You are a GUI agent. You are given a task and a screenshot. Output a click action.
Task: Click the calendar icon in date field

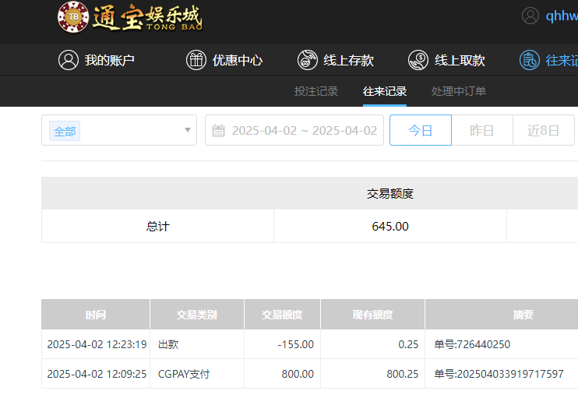219,131
